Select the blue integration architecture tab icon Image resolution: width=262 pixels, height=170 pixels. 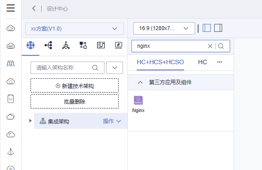31,45
